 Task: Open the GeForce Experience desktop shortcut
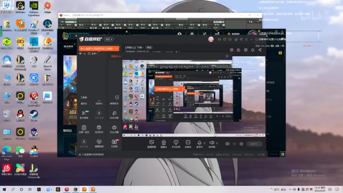[x=34, y=8]
